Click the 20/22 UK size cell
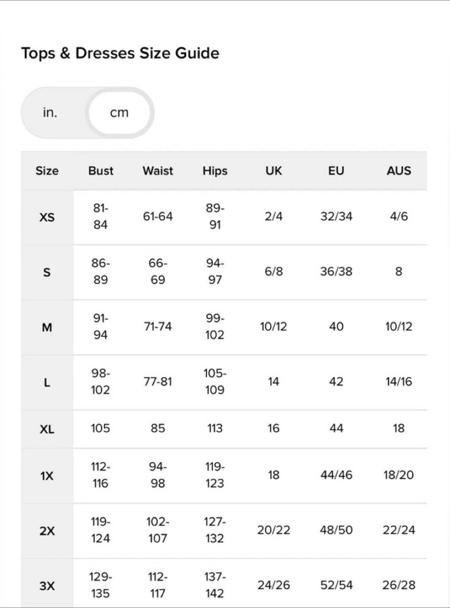The height and width of the screenshot is (608, 450). 273,530
